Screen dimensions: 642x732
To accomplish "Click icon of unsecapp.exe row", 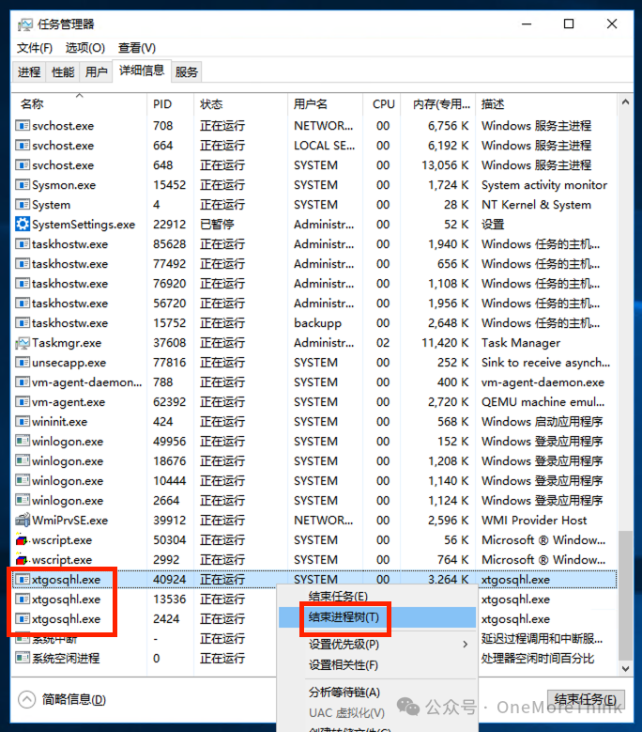I will tap(22, 363).
